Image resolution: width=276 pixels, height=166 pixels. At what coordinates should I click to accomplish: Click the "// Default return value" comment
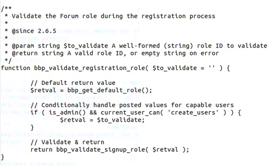(73, 83)
